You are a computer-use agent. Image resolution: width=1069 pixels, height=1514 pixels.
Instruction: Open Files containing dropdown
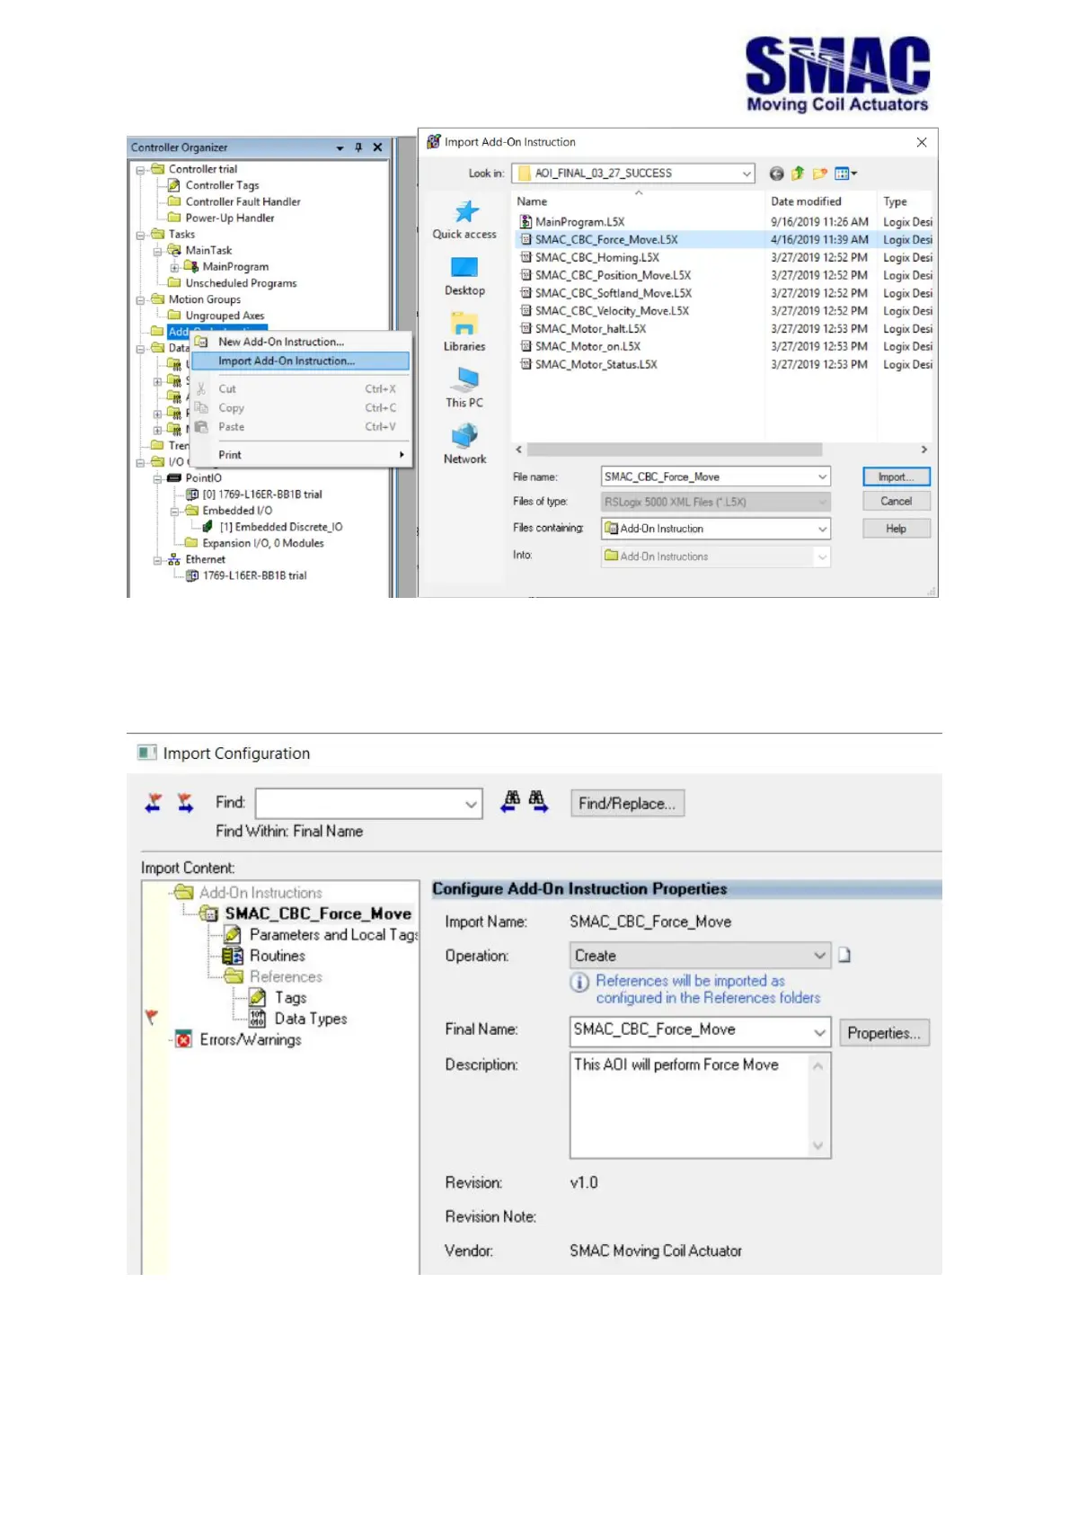pos(822,530)
